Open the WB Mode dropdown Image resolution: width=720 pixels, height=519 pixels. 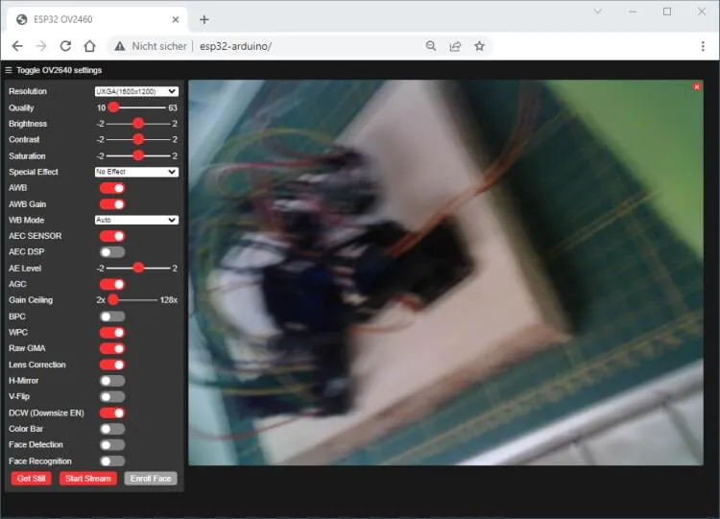coord(136,220)
